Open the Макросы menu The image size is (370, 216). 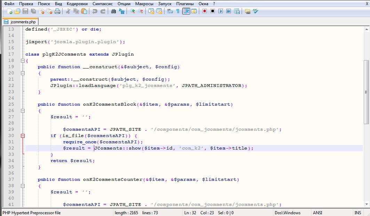pyautogui.click(x=144, y=4)
